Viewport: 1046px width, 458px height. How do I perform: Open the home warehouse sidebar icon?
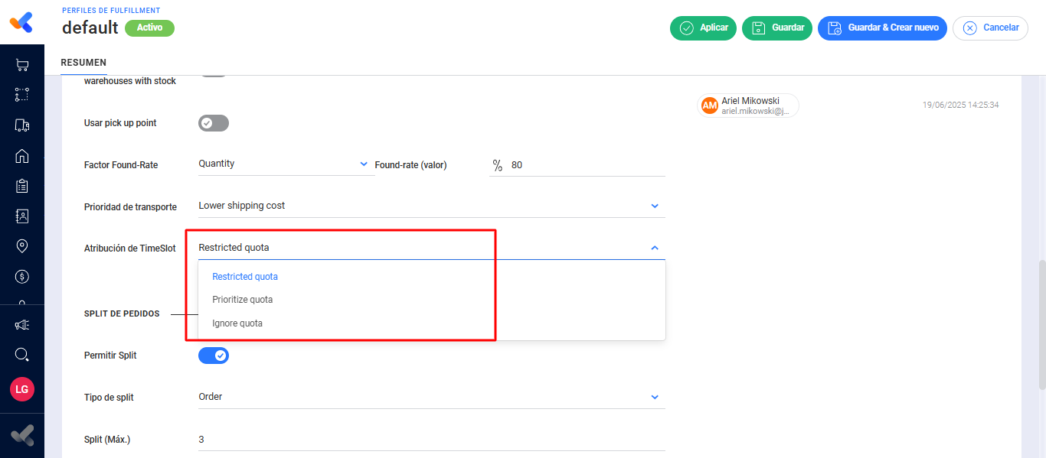tap(22, 156)
